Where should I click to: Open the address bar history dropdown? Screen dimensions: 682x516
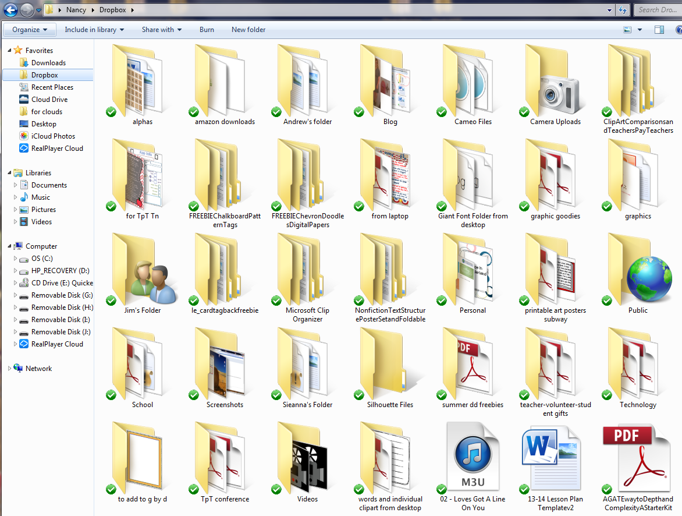tap(609, 10)
